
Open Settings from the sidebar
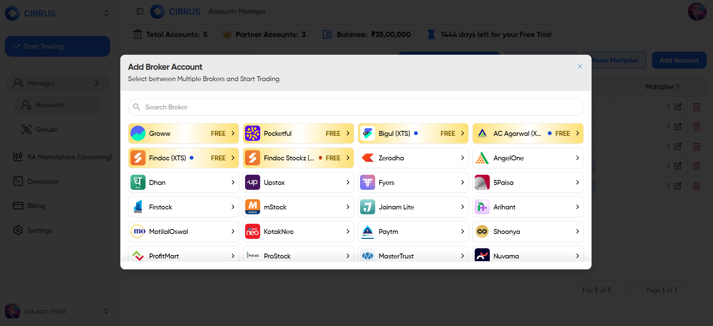[40, 231]
